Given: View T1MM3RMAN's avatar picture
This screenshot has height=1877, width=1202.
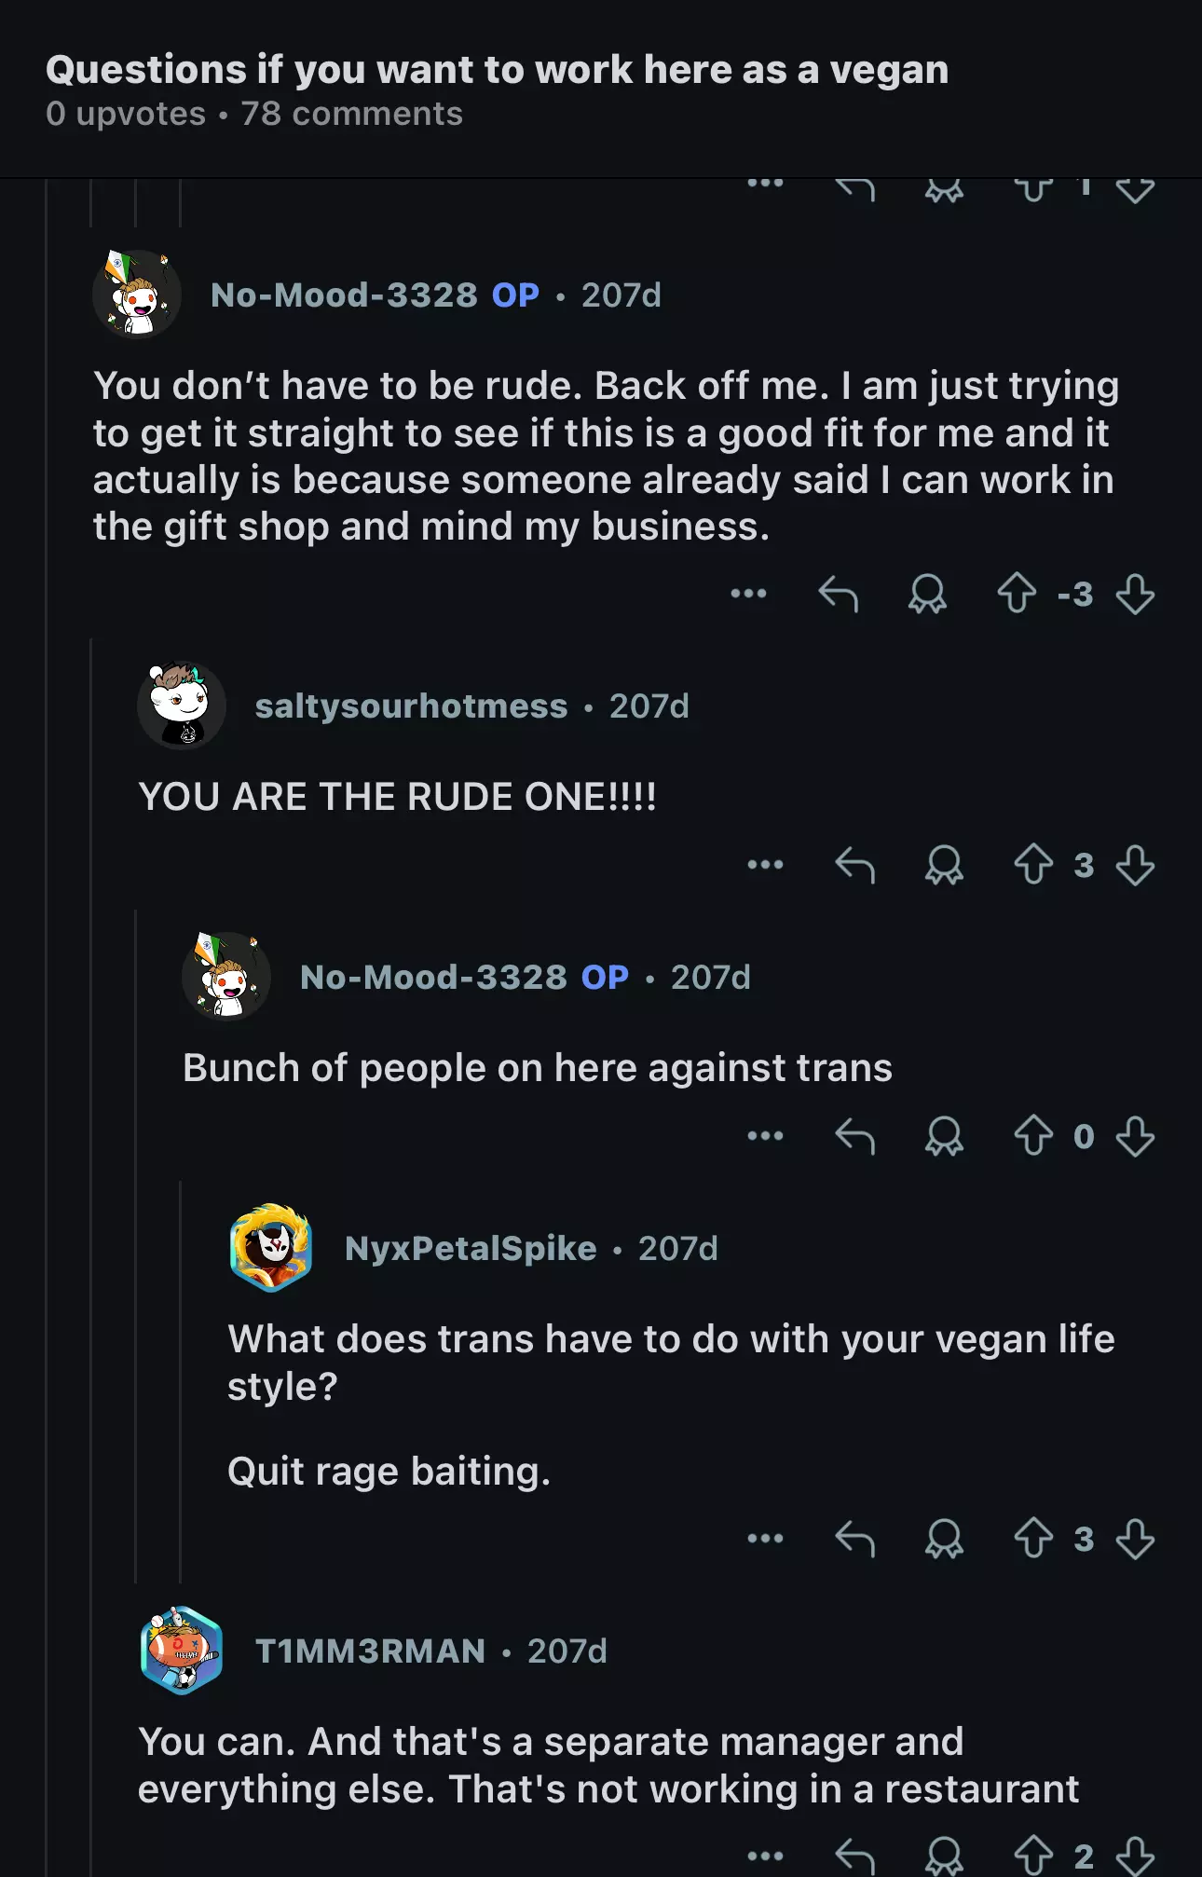Looking at the screenshot, I should (182, 1650).
